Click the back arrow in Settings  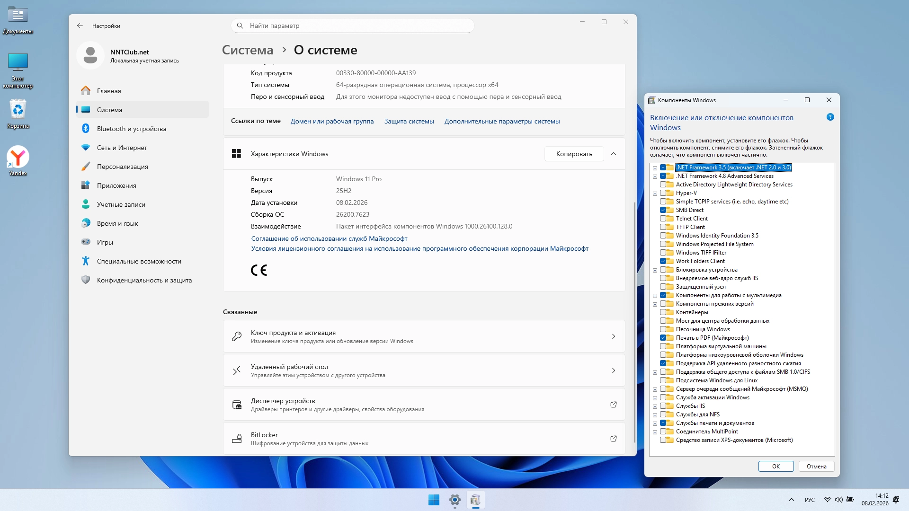80,26
